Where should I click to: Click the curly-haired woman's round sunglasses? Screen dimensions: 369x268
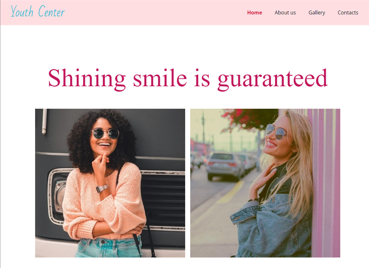coord(106,133)
